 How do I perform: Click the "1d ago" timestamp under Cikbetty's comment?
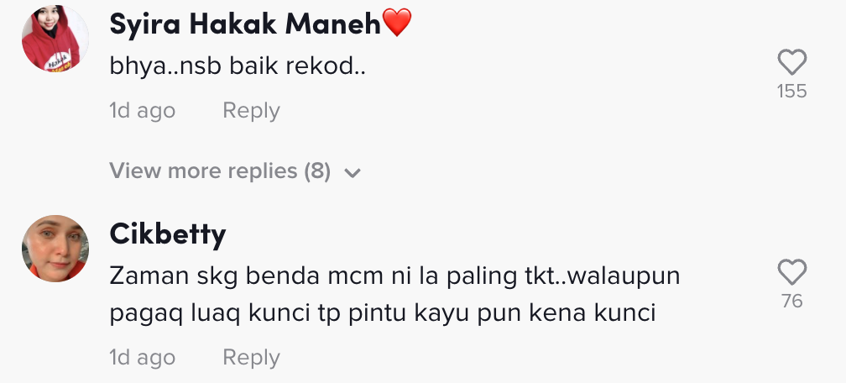tap(143, 357)
